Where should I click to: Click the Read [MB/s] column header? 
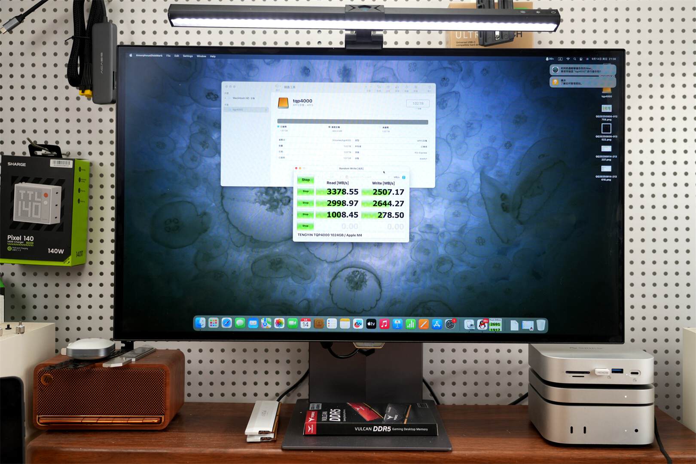[x=338, y=183]
